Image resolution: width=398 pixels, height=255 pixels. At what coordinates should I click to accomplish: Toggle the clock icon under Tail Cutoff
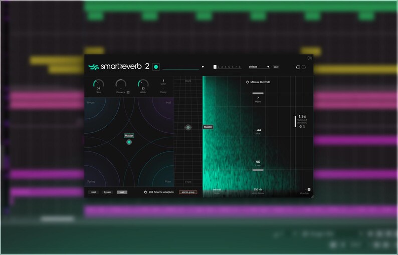coord(301,126)
